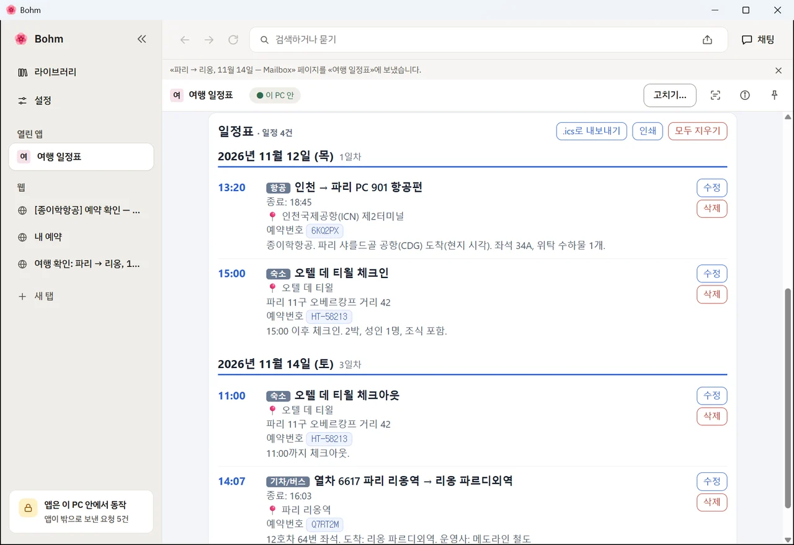Pin the 여행 일정표 app
The width and height of the screenshot is (794, 545).
tap(774, 96)
